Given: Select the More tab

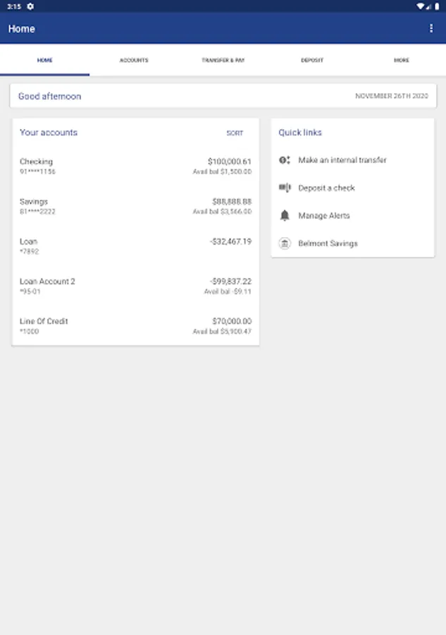Looking at the screenshot, I should tap(401, 61).
